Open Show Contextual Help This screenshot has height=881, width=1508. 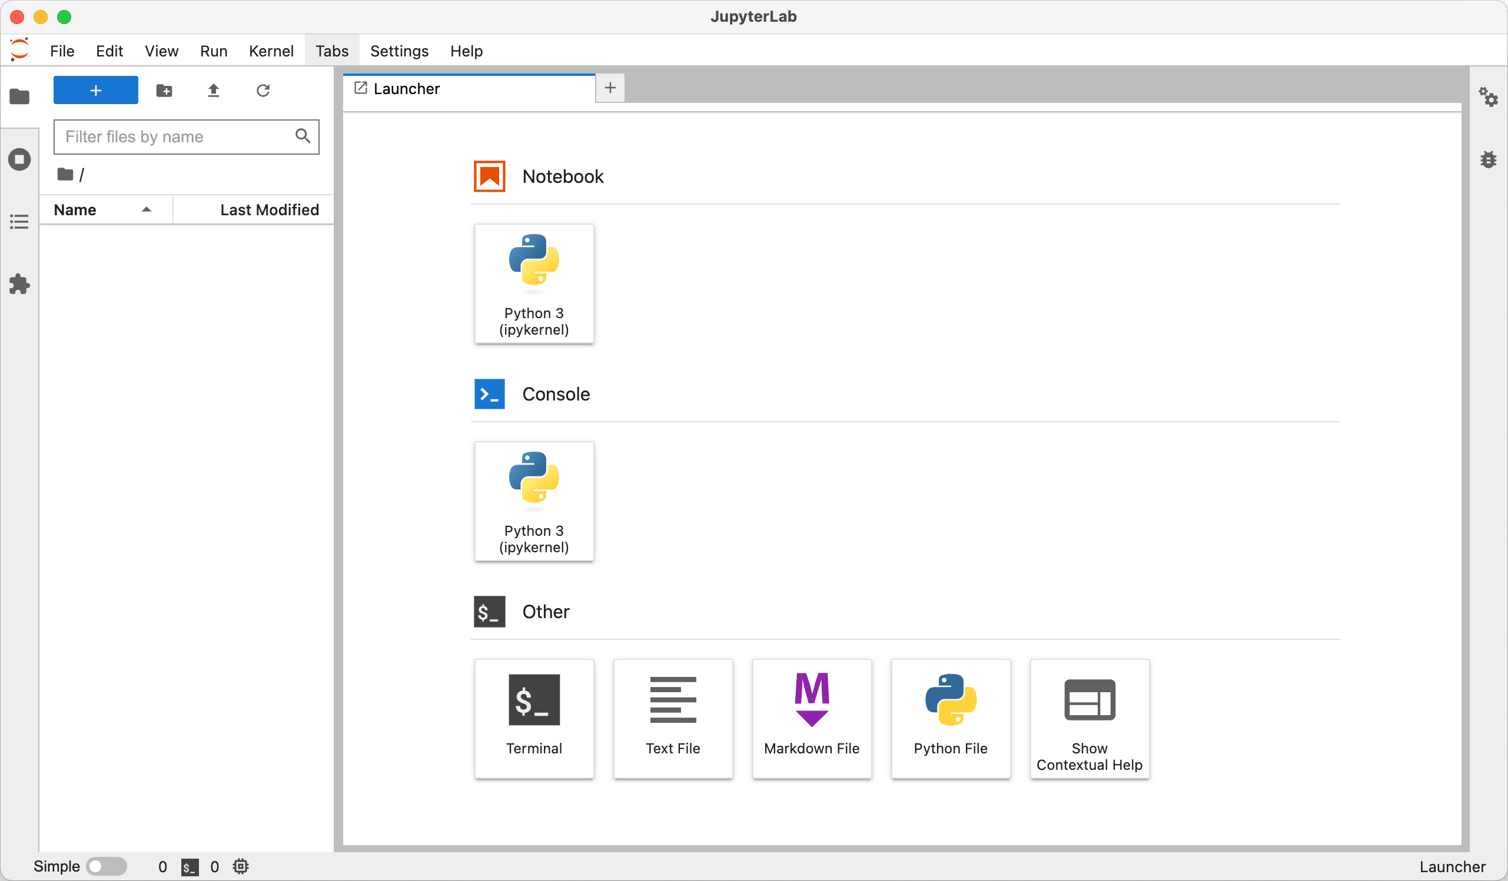(1089, 718)
